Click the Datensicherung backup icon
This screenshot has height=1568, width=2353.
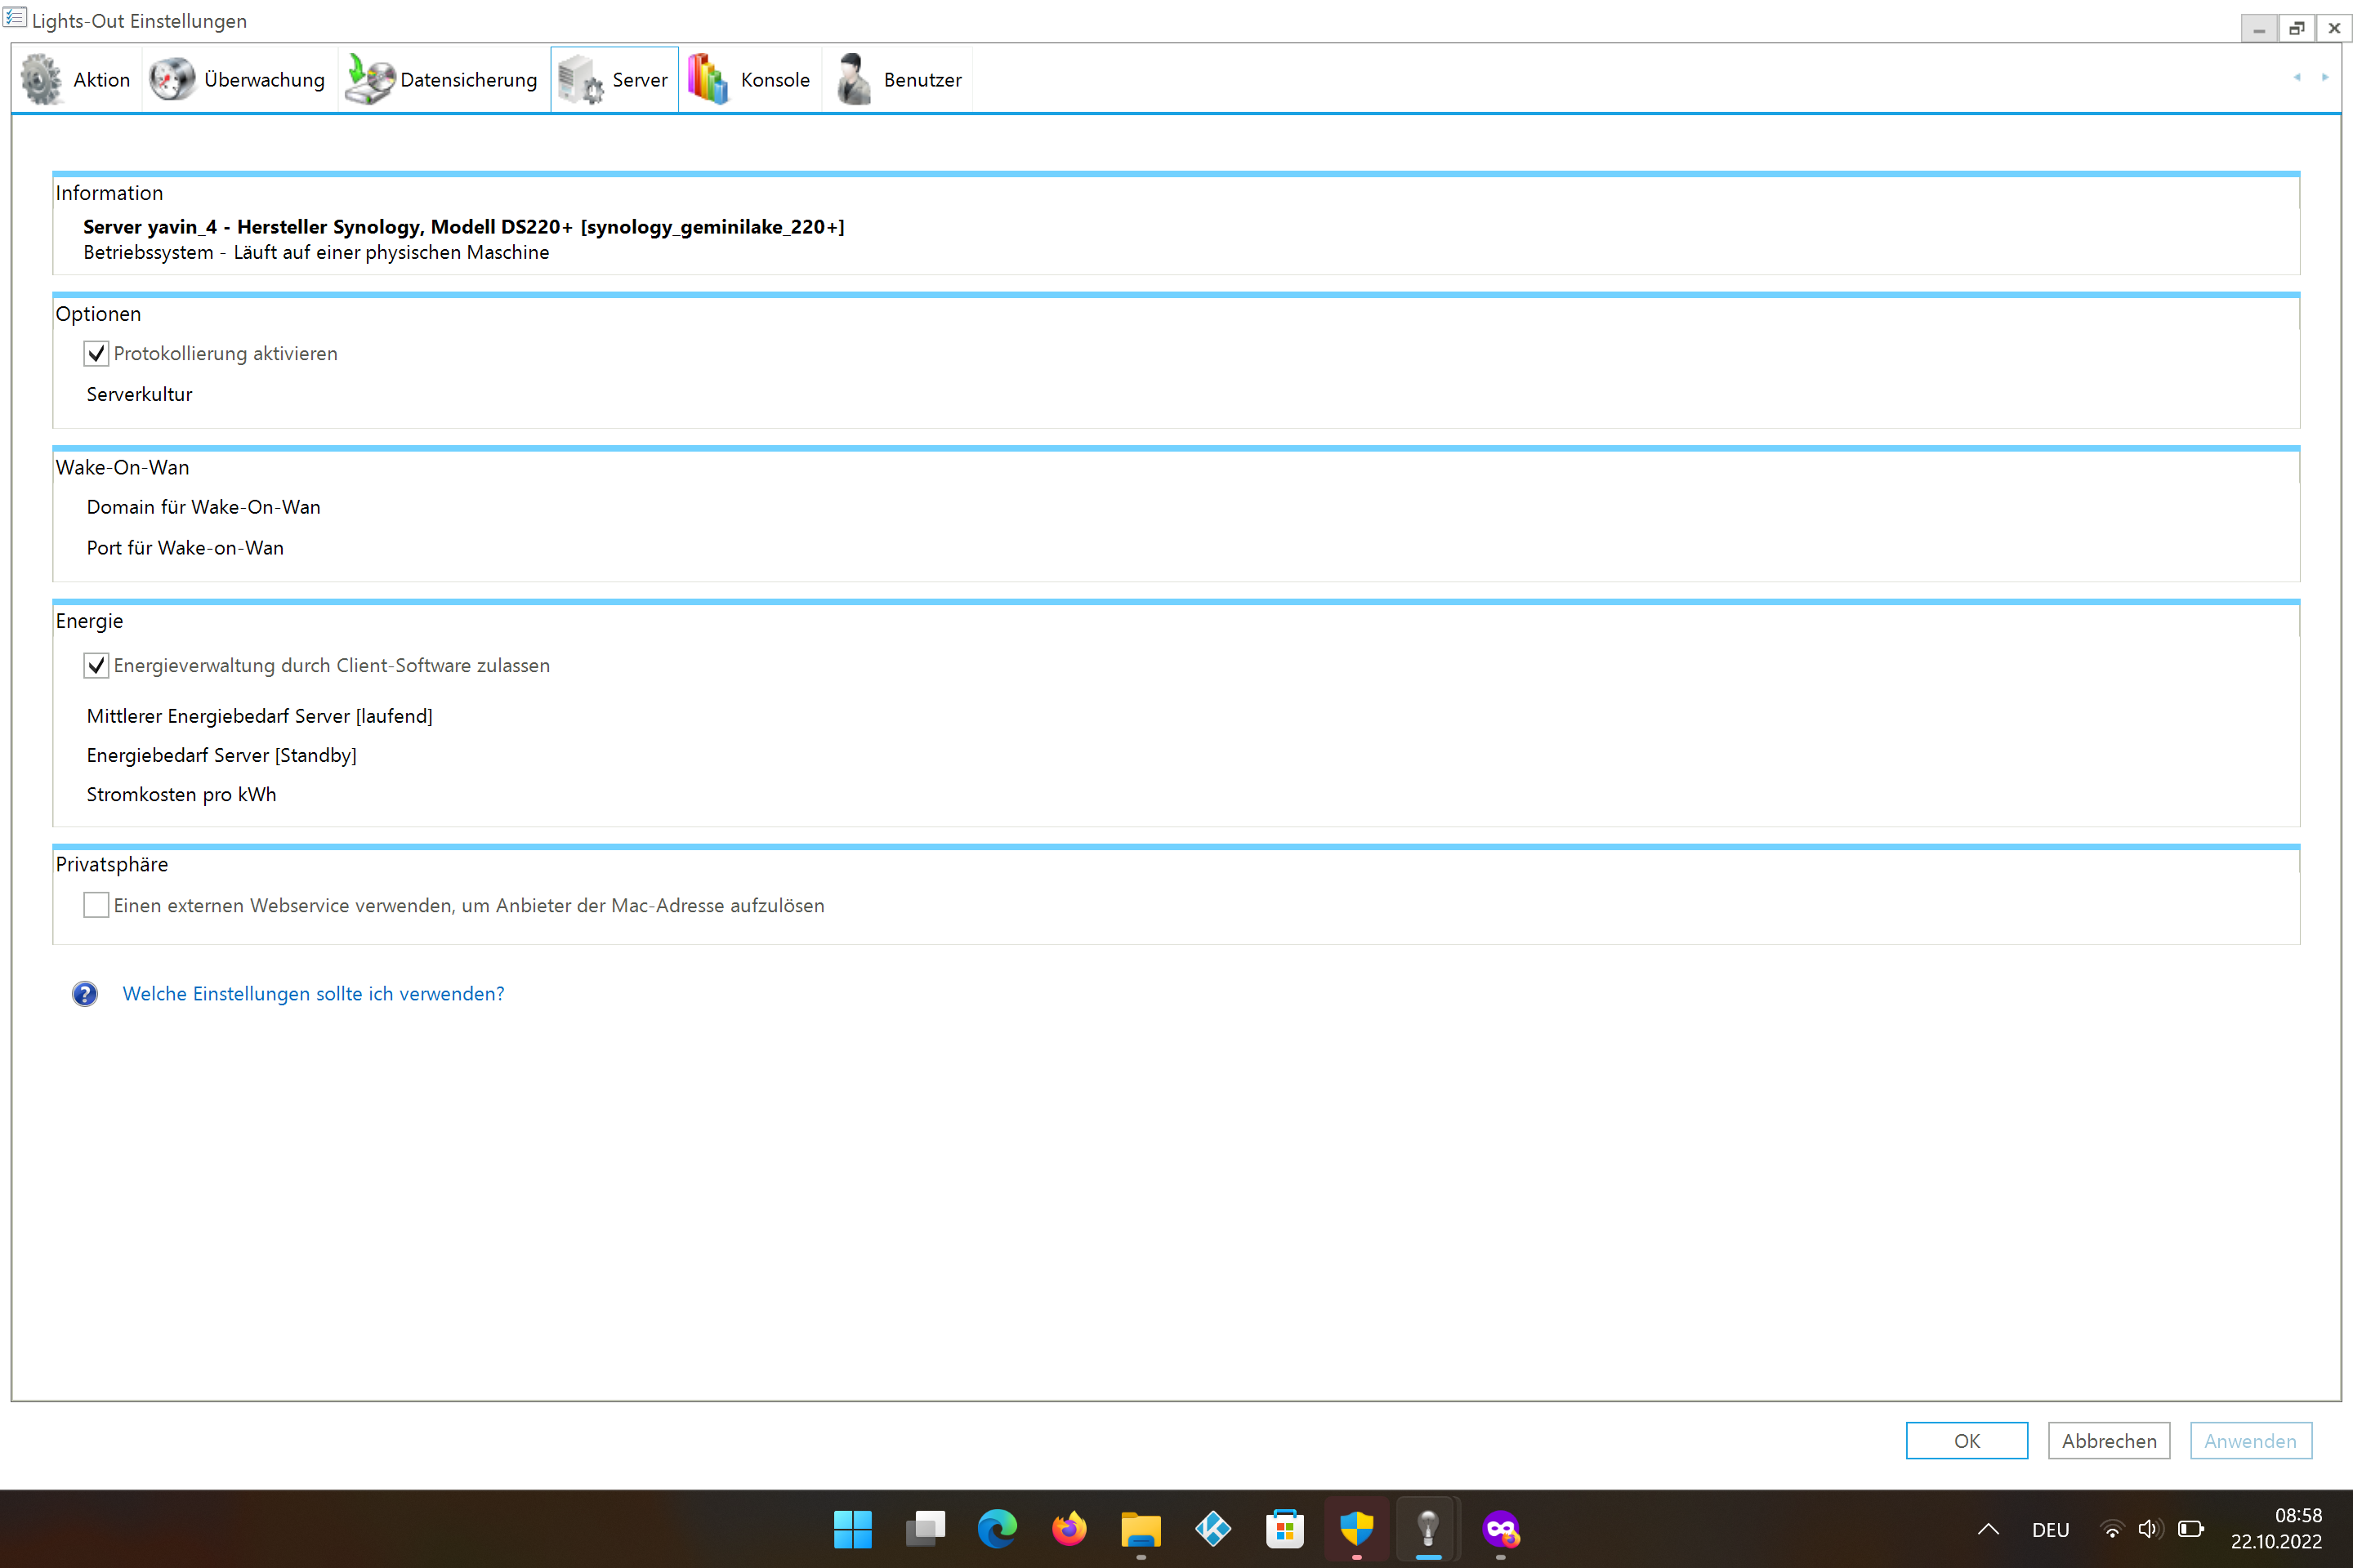click(368, 78)
